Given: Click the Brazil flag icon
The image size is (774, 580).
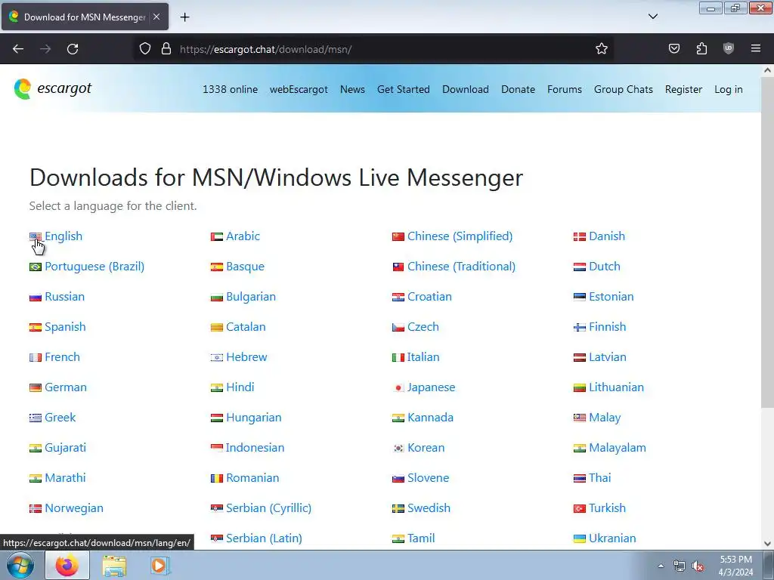Looking at the screenshot, I should point(36,267).
